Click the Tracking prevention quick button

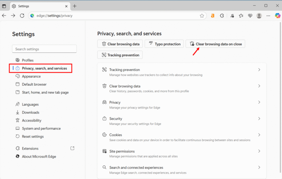point(120,55)
